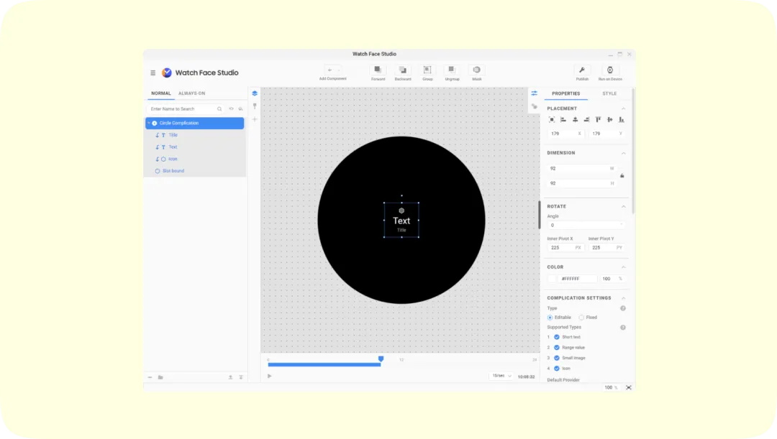Align right in Placement
This screenshot has height=439, width=777.
tap(587, 120)
